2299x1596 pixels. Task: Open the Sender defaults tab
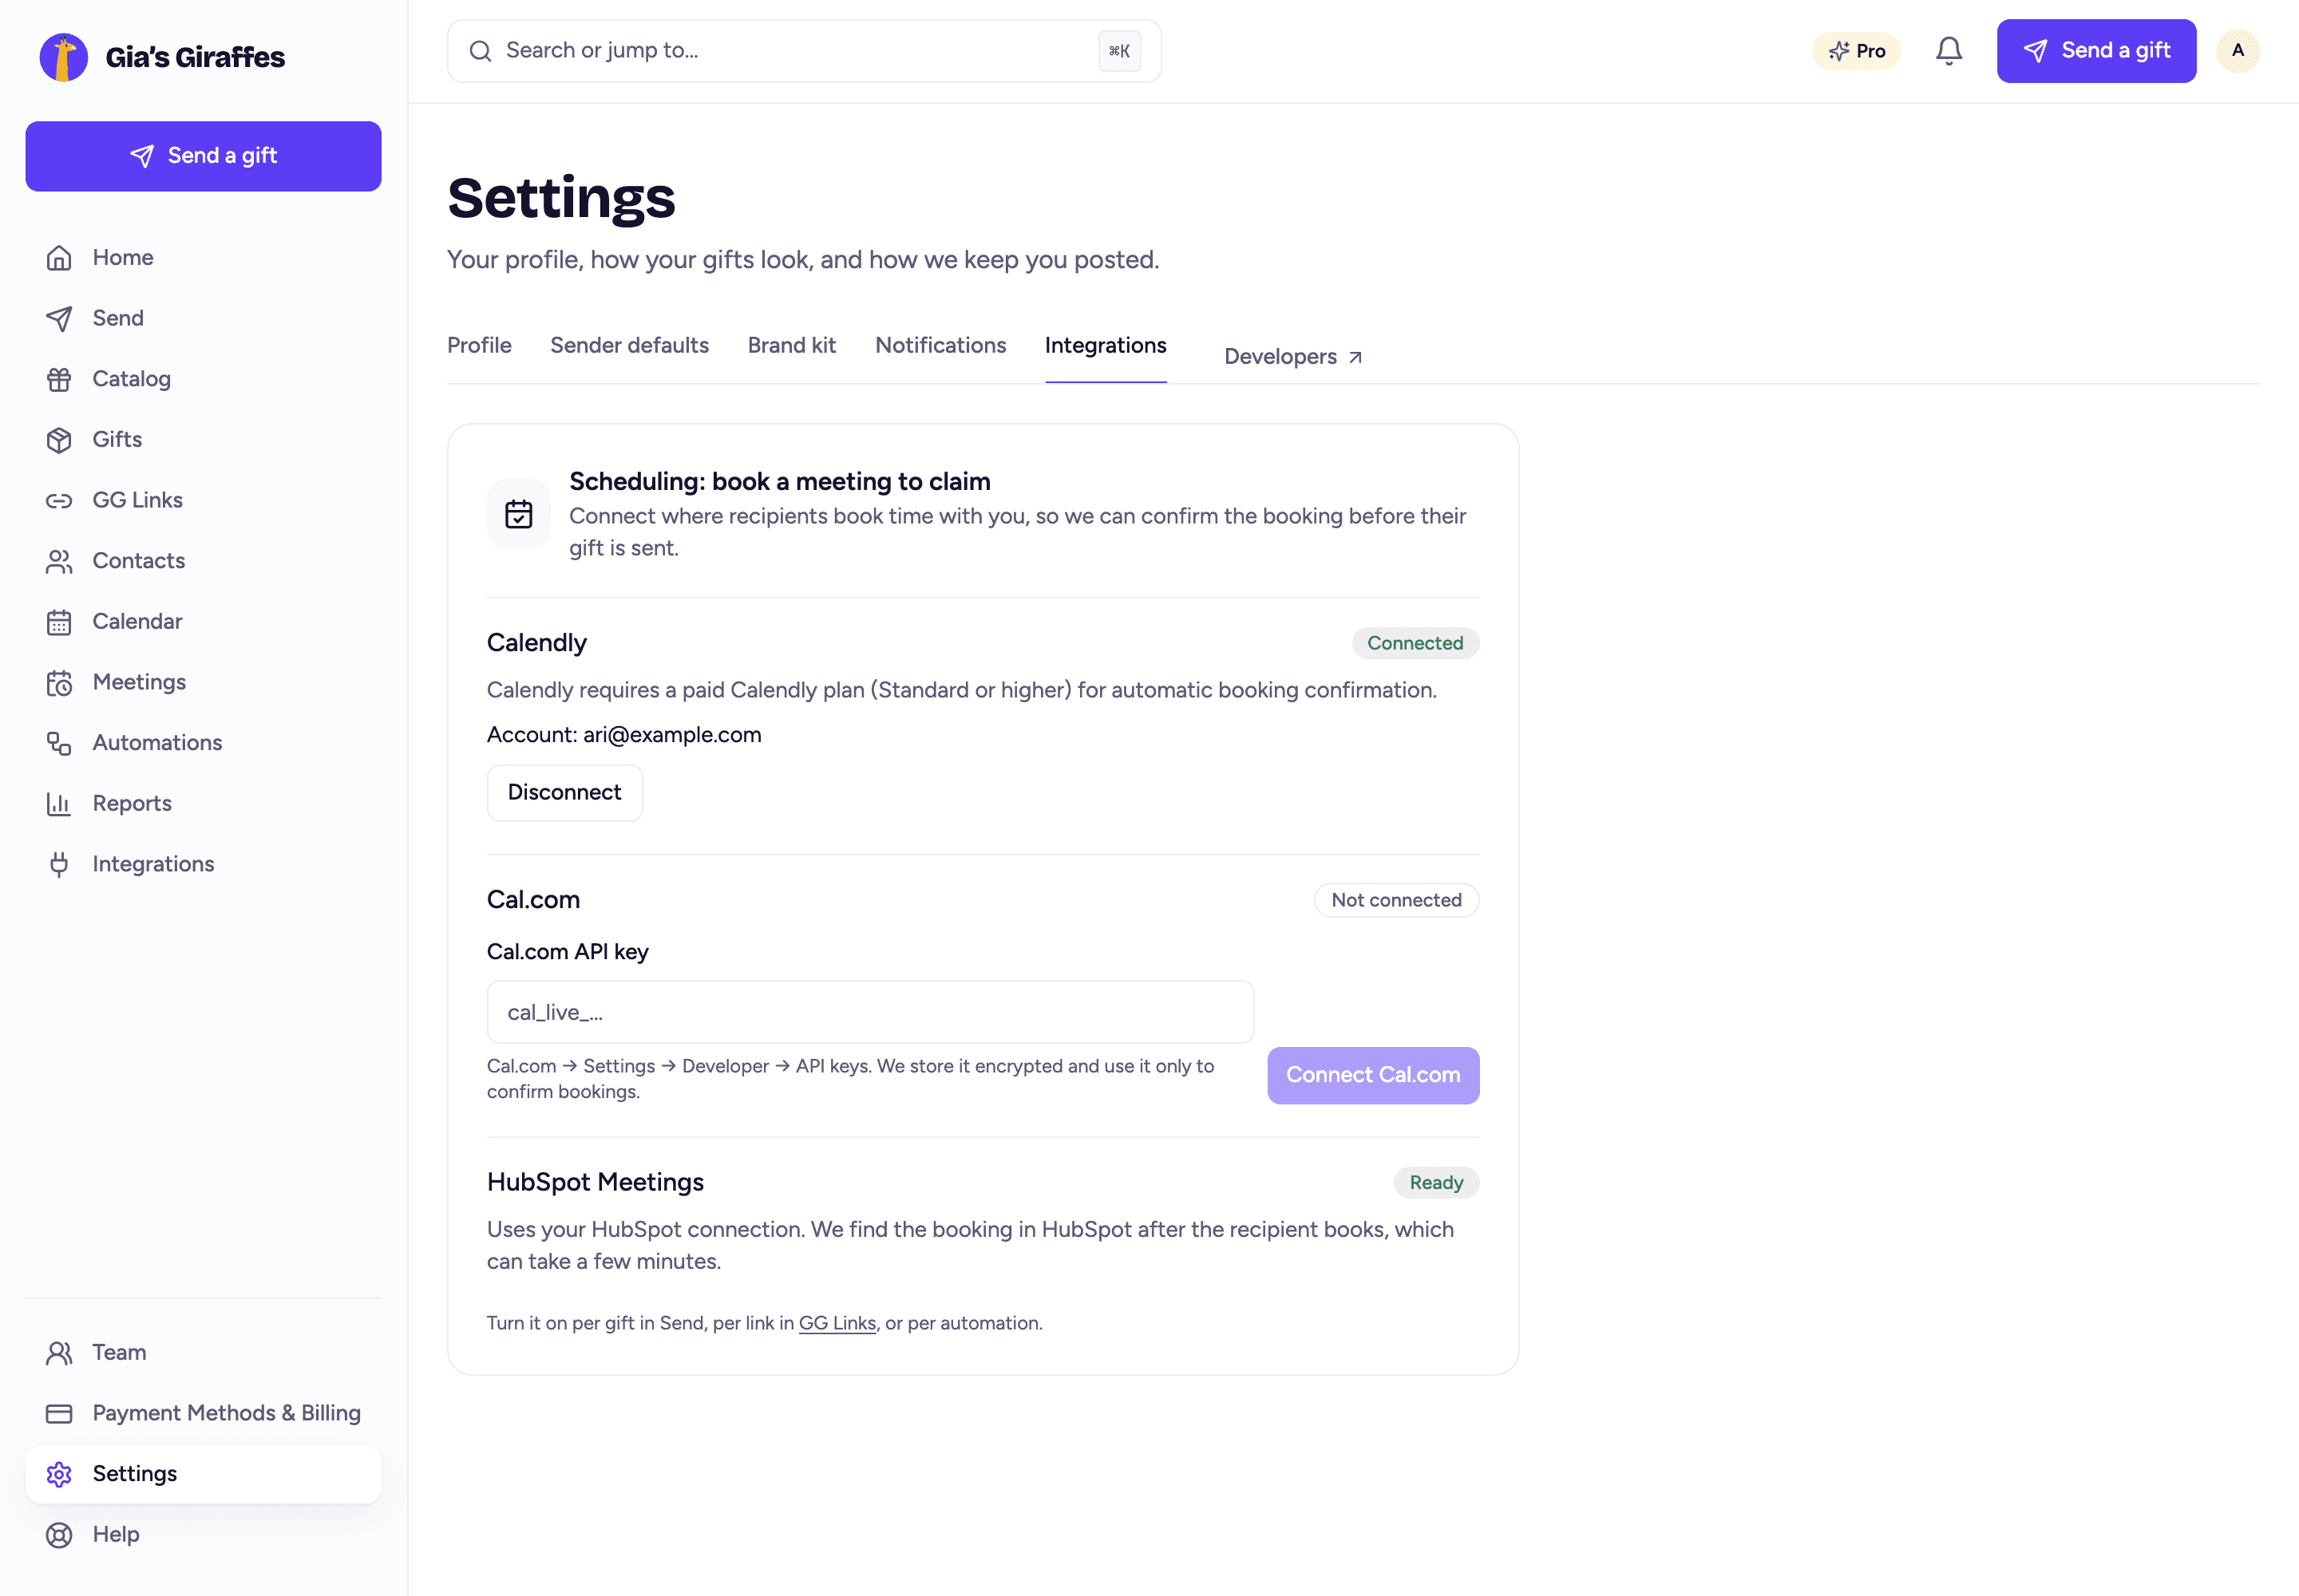coord(629,346)
